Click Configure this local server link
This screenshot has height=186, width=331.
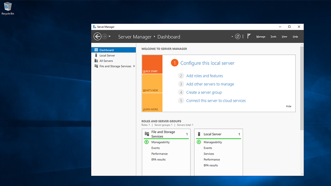tap(207, 63)
